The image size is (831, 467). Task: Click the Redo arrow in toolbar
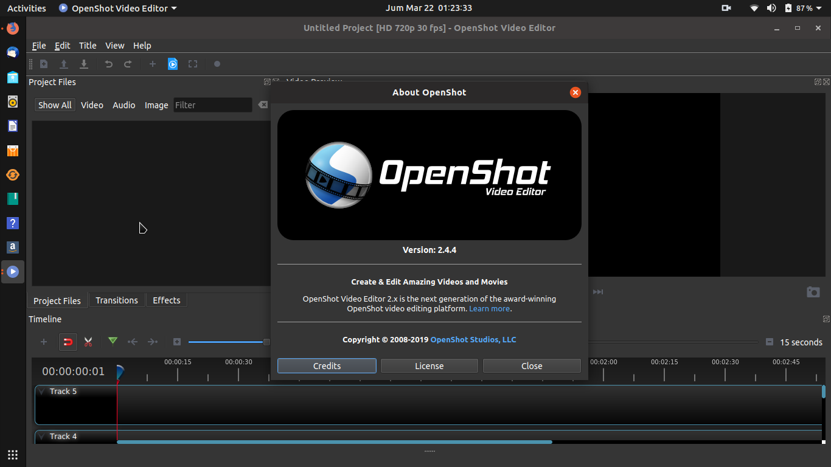[x=128, y=64]
